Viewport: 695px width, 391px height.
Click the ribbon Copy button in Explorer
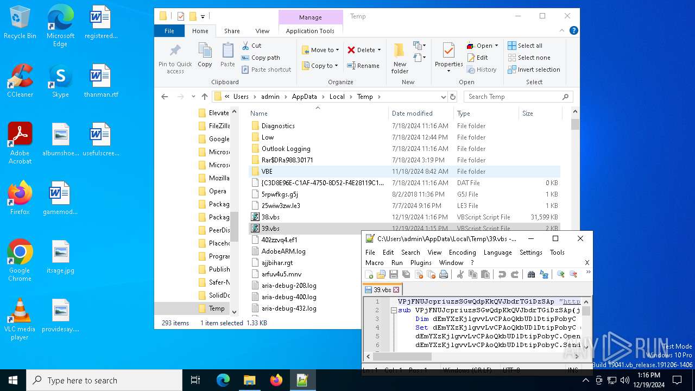[x=205, y=55]
